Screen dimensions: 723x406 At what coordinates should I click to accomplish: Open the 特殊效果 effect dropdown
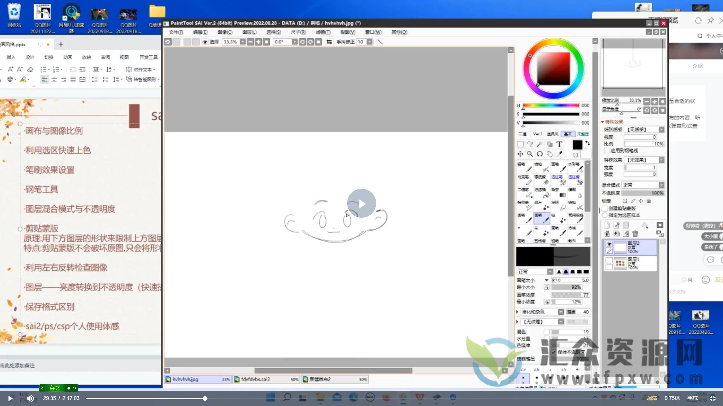pos(661,160)
